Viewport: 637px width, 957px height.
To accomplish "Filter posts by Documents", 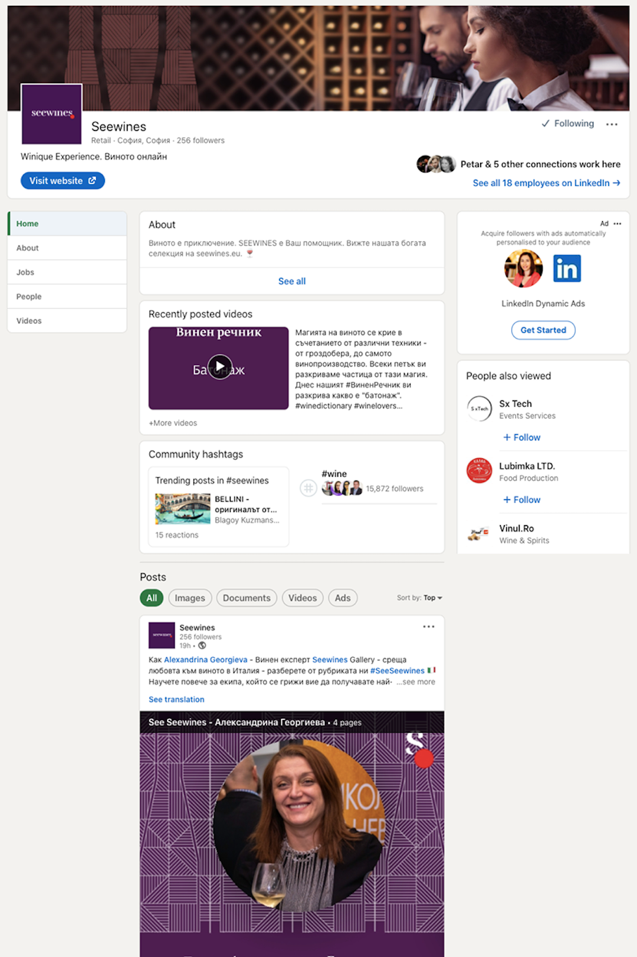I will [x=247, y=598].
